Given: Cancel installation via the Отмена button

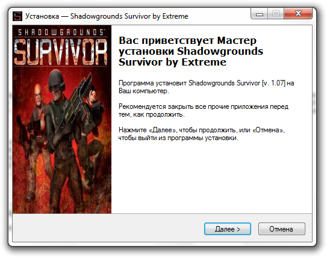Looking at the screenshot, I should pos(282,229).
